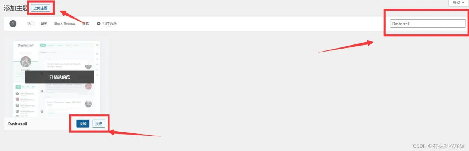Click the Dashscroll logo inside the theme screenshot

coord(25,45)
